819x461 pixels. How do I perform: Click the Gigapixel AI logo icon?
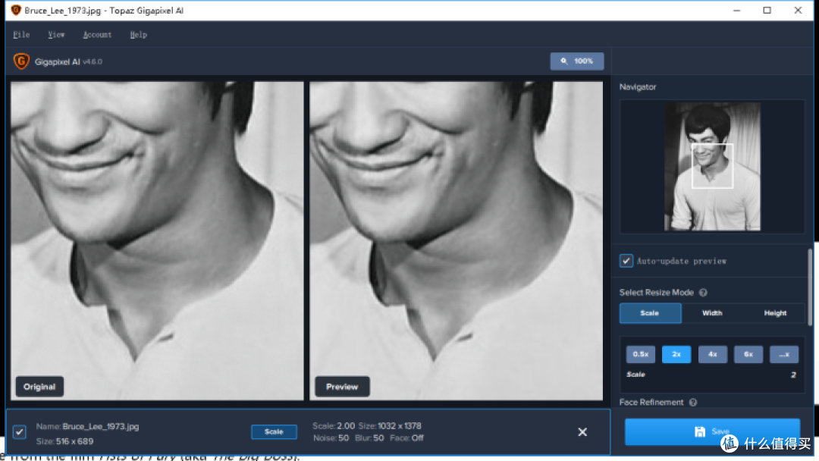21,61
